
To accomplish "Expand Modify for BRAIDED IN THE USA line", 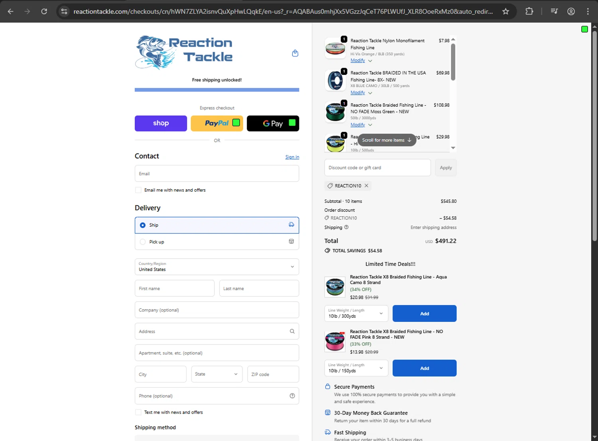I will [361, 93].
